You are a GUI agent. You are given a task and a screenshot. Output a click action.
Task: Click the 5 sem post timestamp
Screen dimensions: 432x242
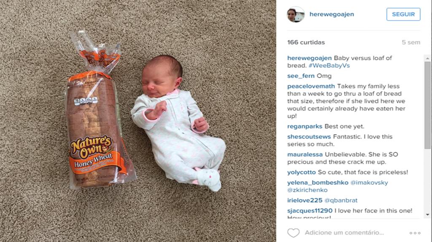[411, 43]
